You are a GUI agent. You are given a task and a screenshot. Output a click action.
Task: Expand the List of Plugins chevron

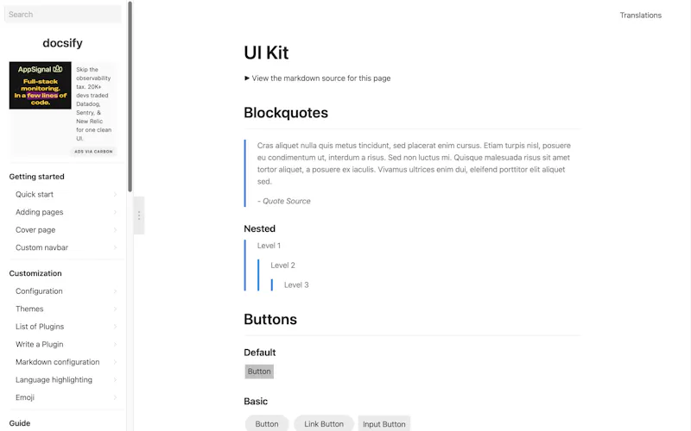coord(115,327)
